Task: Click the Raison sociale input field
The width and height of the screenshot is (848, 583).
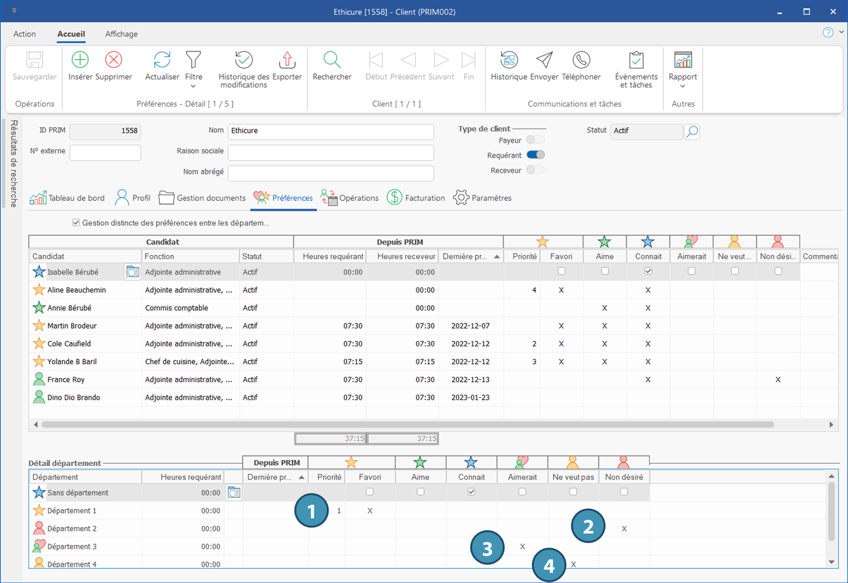Action: (331, 152)
